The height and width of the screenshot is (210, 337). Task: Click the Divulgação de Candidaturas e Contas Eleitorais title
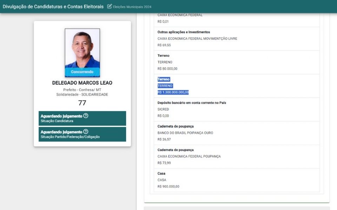pyautogui.click(x=53, y=6)
